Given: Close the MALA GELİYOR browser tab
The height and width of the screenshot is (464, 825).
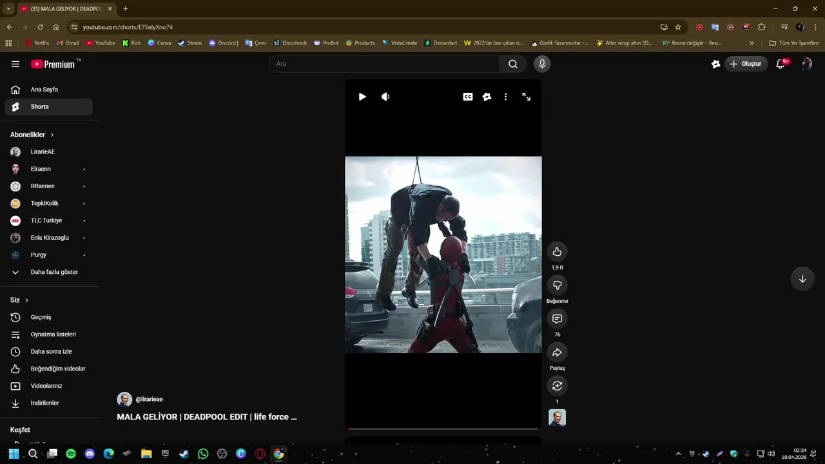Looking at the screenshot, I should [110, 8].
